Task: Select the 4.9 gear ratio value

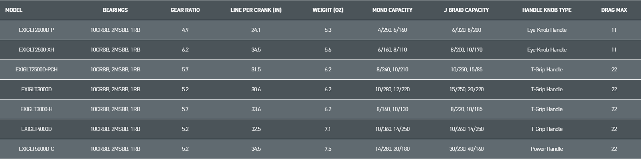Action: pyautogui.click(x=185, y=30)
